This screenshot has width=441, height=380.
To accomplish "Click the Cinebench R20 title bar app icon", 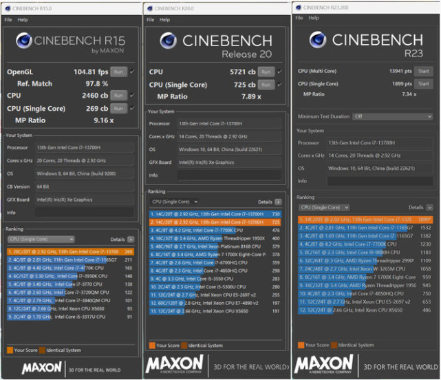I will pyautogui.click(x=150, y=8).
